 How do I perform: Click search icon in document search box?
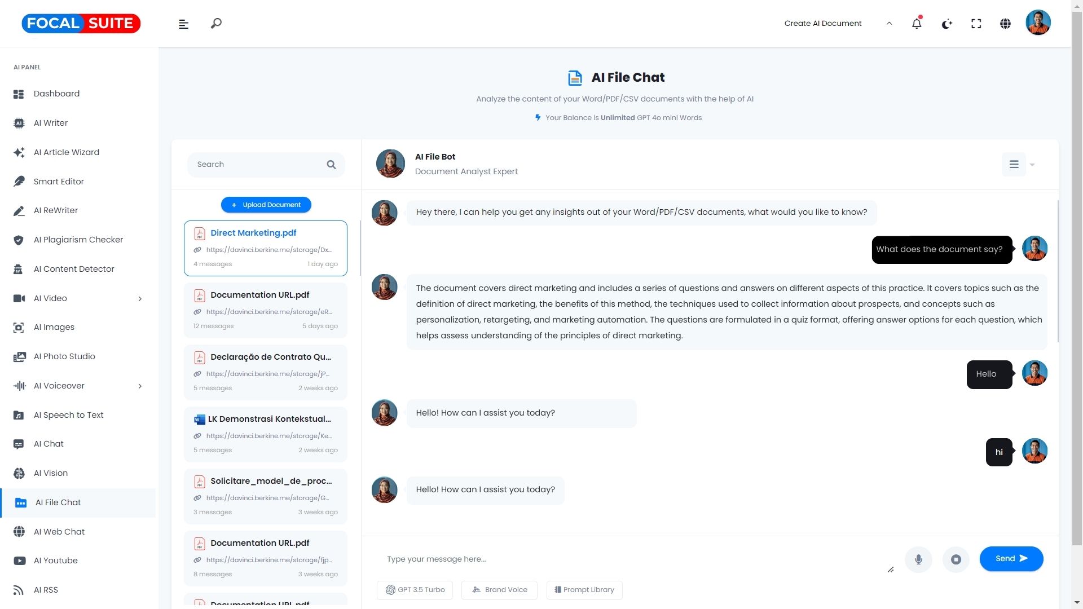coord(331,165)
